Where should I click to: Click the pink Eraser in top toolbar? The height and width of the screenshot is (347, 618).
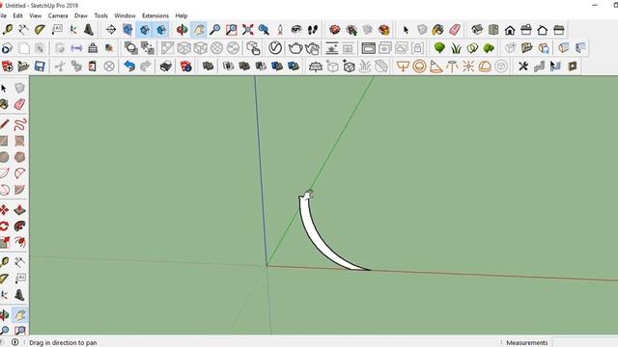(455, 30)
